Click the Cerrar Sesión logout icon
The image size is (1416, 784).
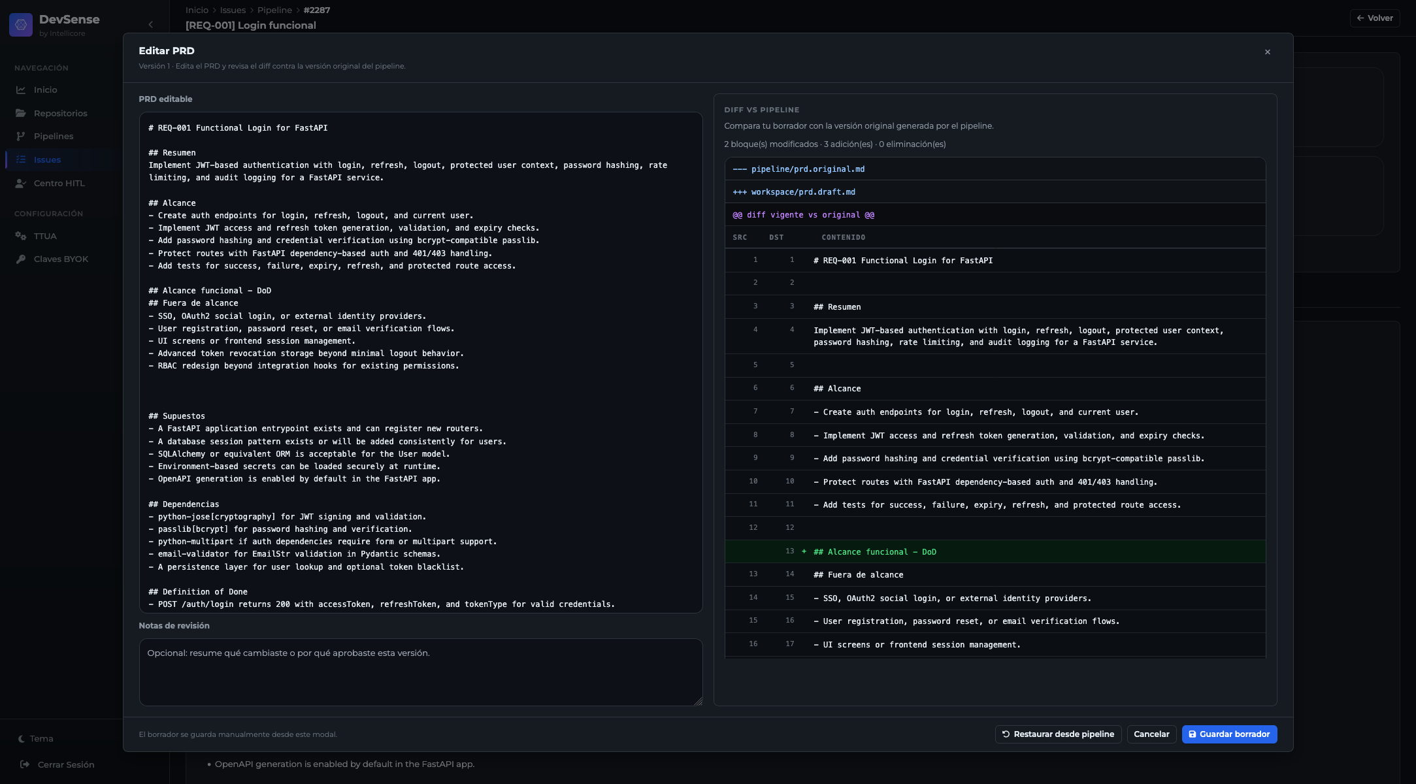25,764
